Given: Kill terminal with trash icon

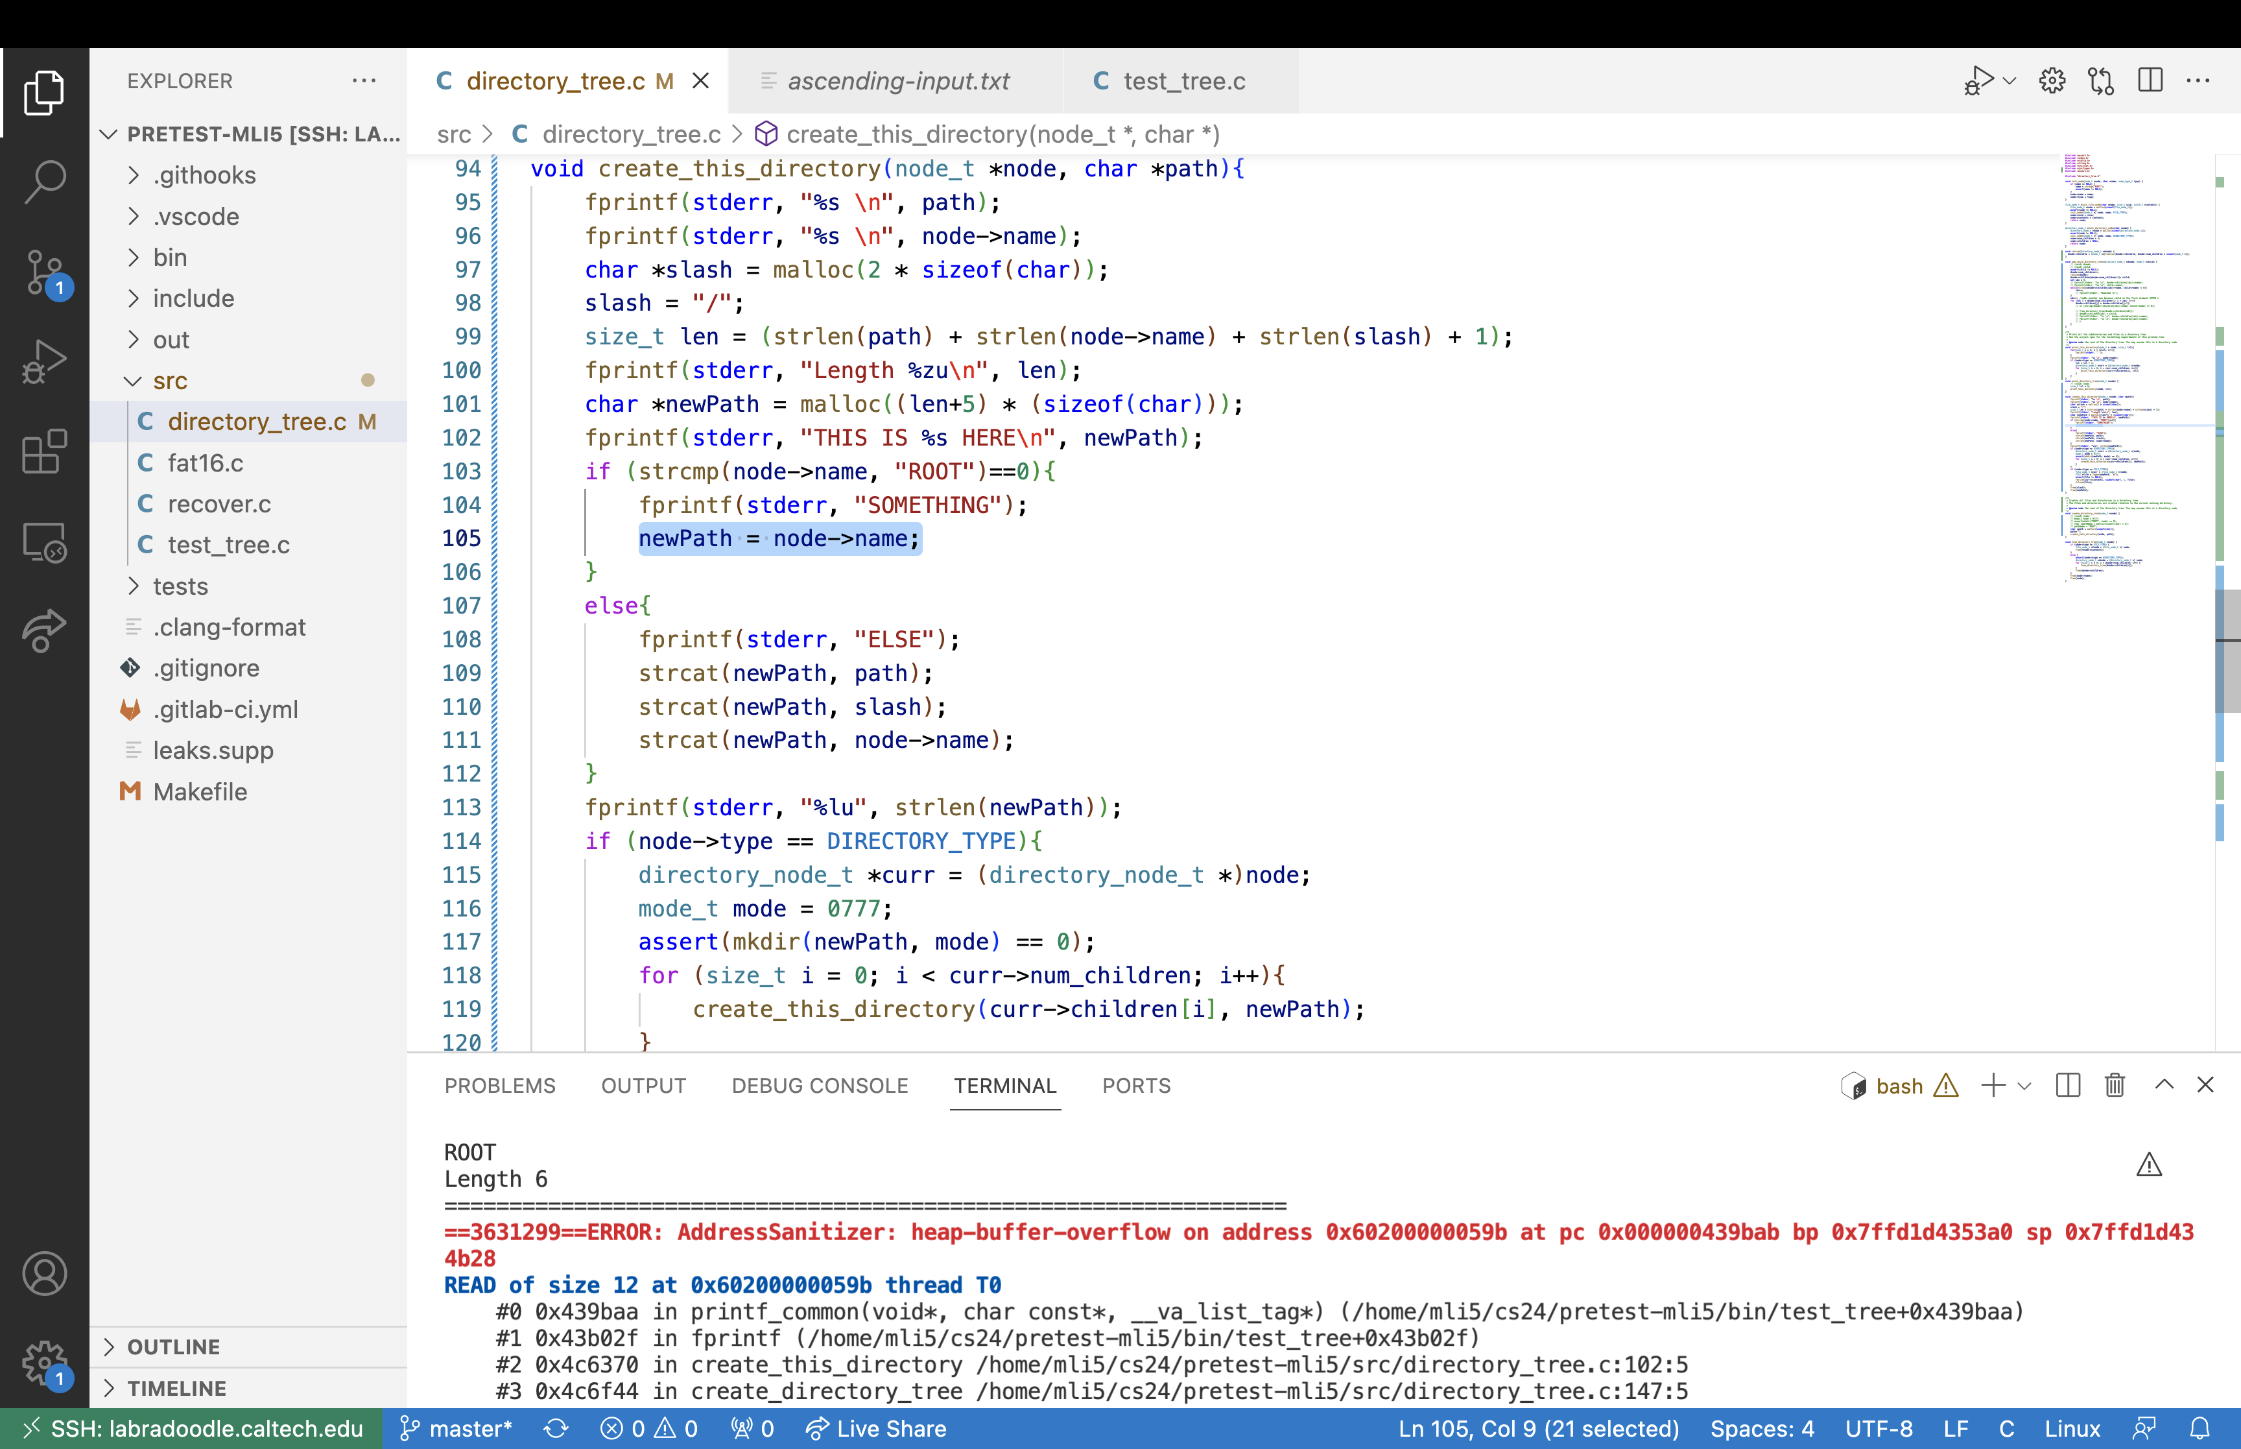Looking at the screenshot, I should tap(2115, 1086).
